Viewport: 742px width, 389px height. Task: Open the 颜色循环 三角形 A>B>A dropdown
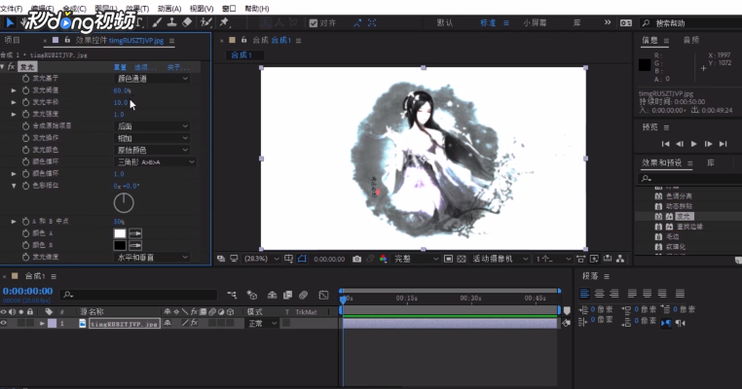point(155,161)
